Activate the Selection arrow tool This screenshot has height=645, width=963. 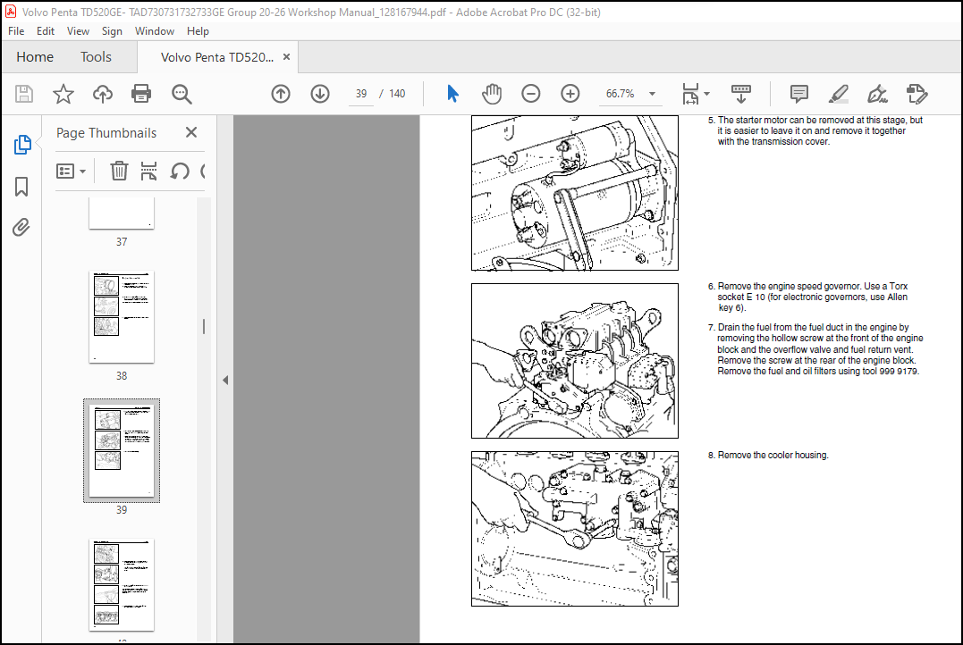pos(452,94)
